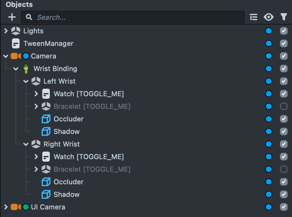Click the add object plus icon
Screen dimensions: 292x217
12,17
